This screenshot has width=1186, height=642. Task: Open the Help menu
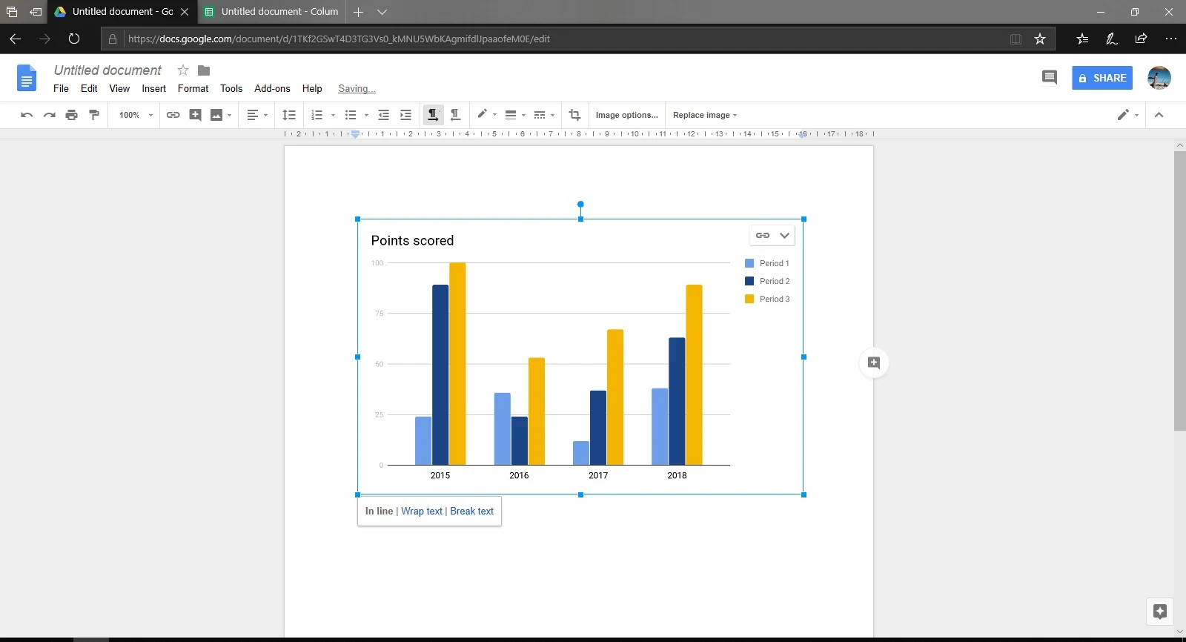coord(312,88)
